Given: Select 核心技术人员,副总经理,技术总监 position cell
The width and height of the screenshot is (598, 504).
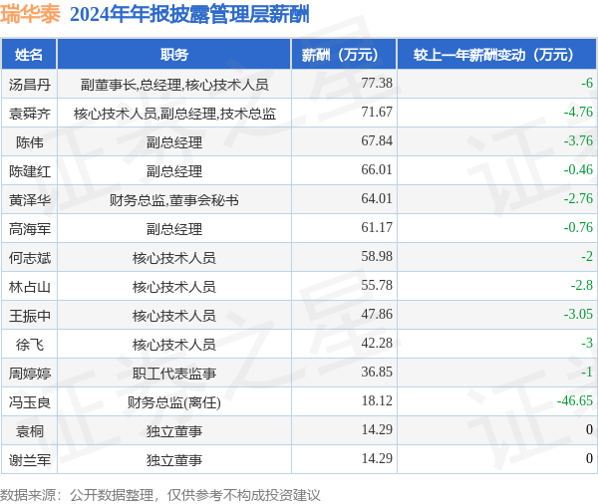Looking at the screenshot, I should pyautogui.click(x=174, y=114).
